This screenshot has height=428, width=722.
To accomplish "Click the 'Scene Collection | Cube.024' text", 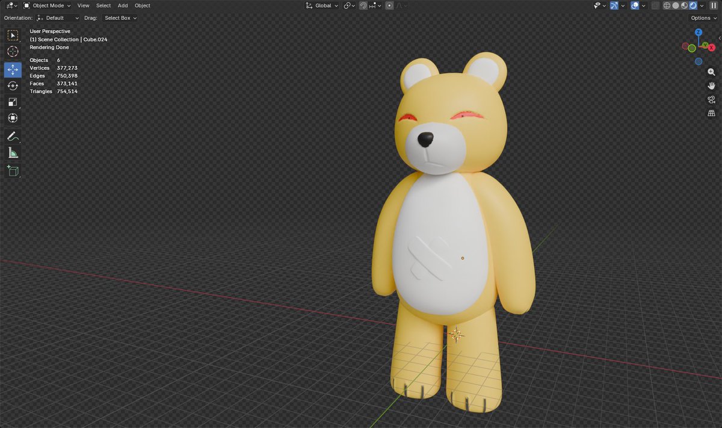I will [73, 39].
